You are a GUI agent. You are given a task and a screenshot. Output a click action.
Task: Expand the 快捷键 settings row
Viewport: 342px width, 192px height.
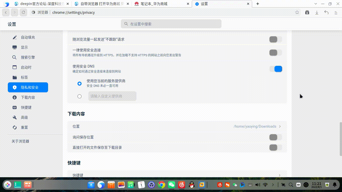[x=280, y=175]
